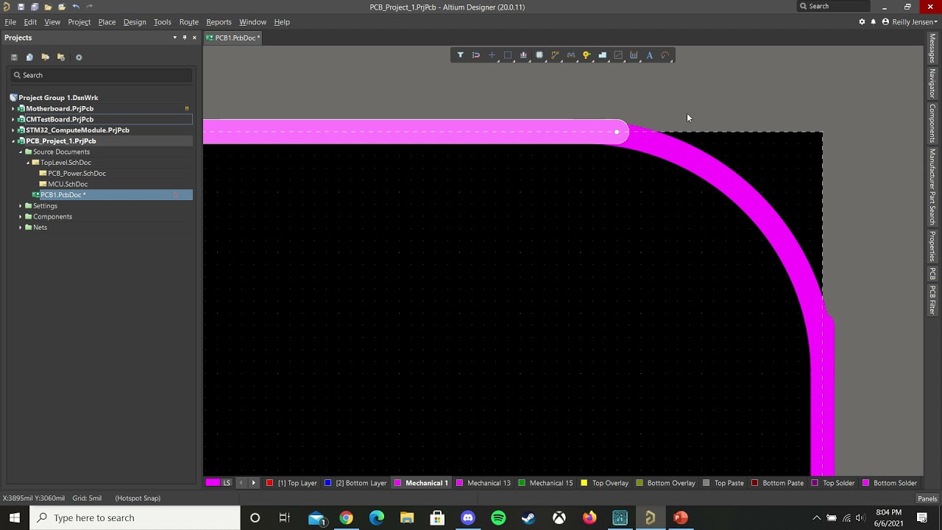Open the Projects panel settings gear
The width and height of the screenshot is (942, 530).
click(79, 57)
